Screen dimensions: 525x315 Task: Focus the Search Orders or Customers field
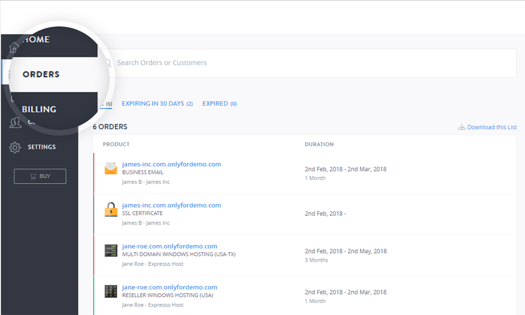299,63
